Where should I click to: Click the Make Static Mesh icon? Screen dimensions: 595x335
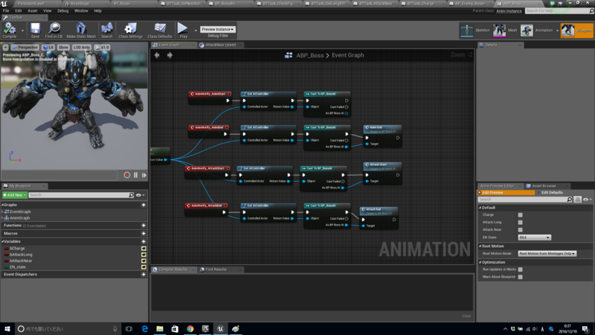click(x=81, y=30)
